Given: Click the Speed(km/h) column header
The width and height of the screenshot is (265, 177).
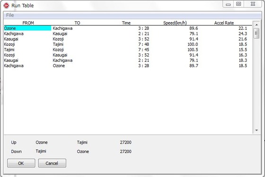Looking at the screenshot, I should pos(175,23).
